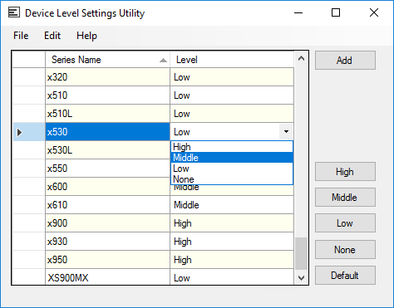Select the x610 series name cell
This screenshot has height=308, width=394.
point(107,205)
